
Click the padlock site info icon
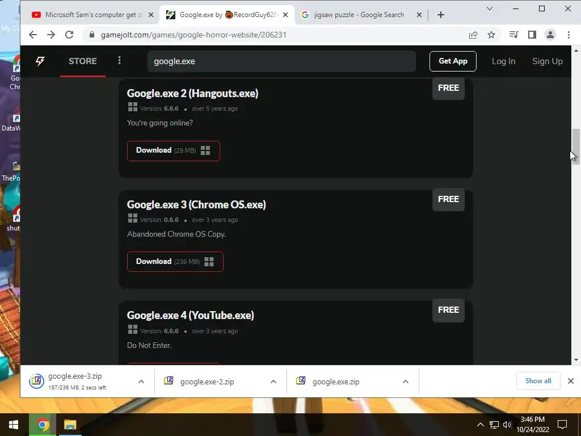tap(92, 35)
